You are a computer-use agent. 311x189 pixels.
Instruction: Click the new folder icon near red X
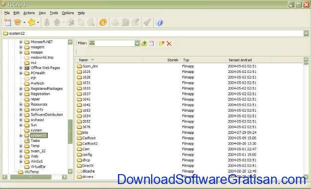[162, 43]
